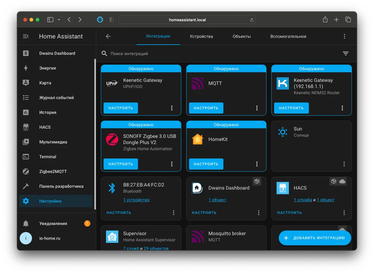Click the Keenetic K logo
Image resolution: width=374 pixels, height=273 pixels.
tap(282, 83)
